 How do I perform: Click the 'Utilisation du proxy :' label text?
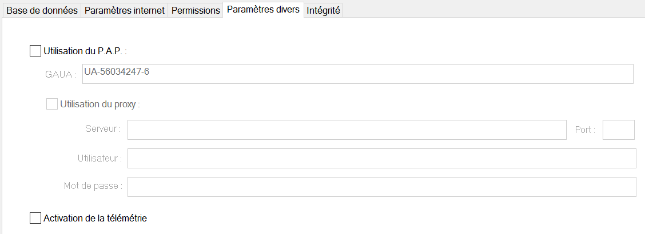pos(100,104)
